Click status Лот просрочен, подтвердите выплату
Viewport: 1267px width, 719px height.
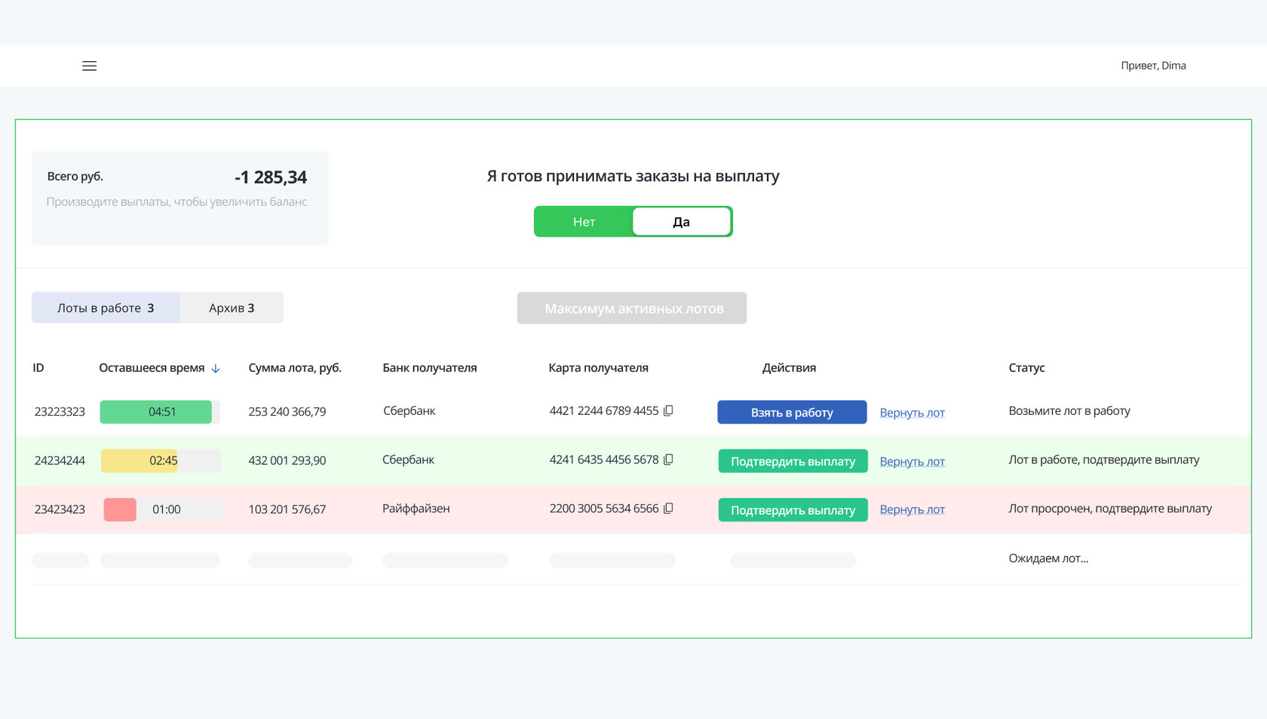click(1110, 509)
